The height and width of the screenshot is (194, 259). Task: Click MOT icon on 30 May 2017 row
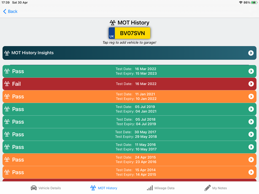(x=7, y=134)
